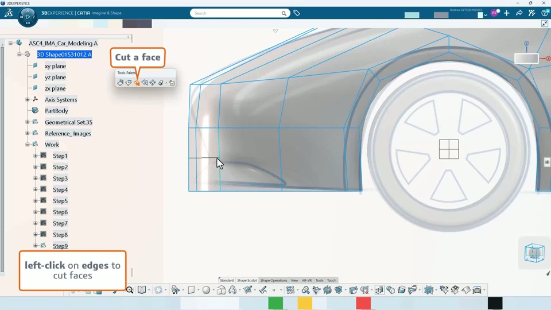Collapse the 3D Shape01531012 A node
The height and width of the screenshot is (310, 551).
[x=20, y=55]
